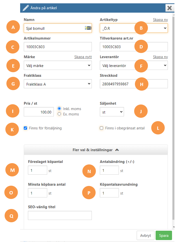Click the SEO-vänlig titel input field
178x242 pixels.
(x=60, y=215)
